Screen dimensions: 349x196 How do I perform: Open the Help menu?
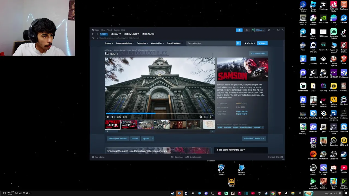point(123,30)
